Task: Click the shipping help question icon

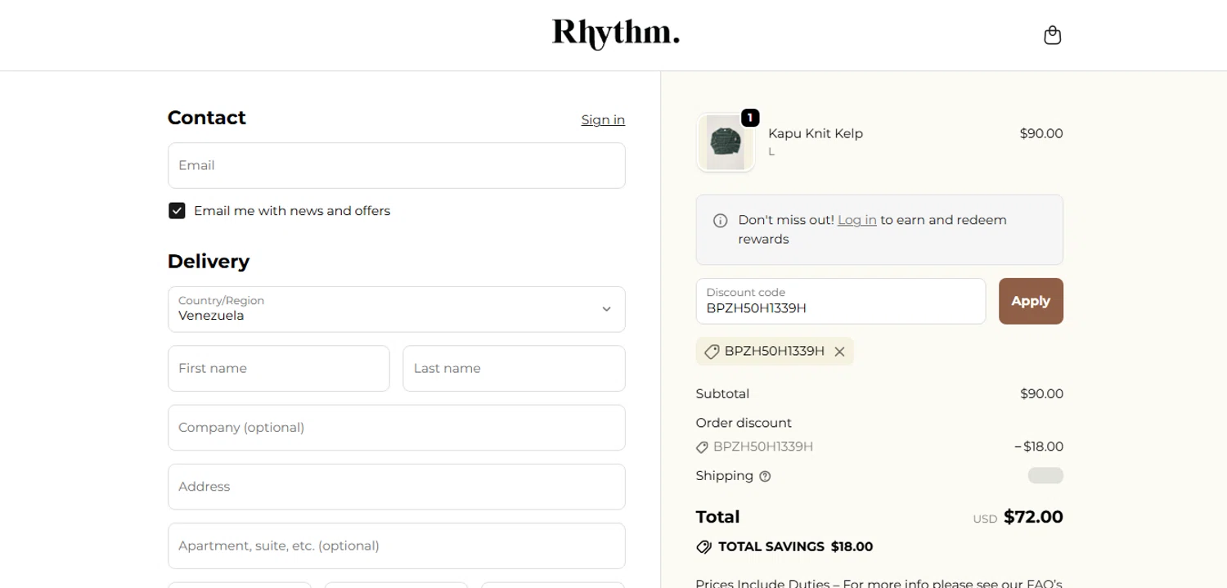Action: point(765,476)
